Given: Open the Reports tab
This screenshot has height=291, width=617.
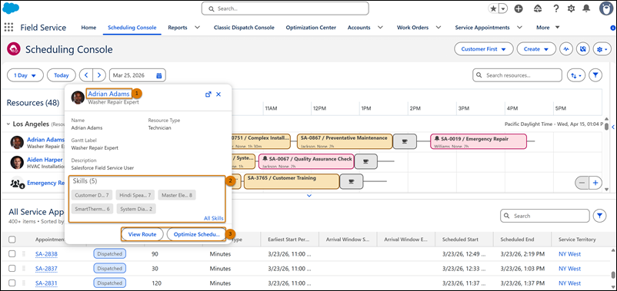Looking at the screenshot, I should (178, 28).
